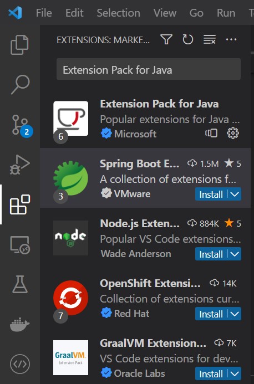Click the Node.js Exten... extension title
The width and height of the screenshot is (254, 384).
click(140, 224)
